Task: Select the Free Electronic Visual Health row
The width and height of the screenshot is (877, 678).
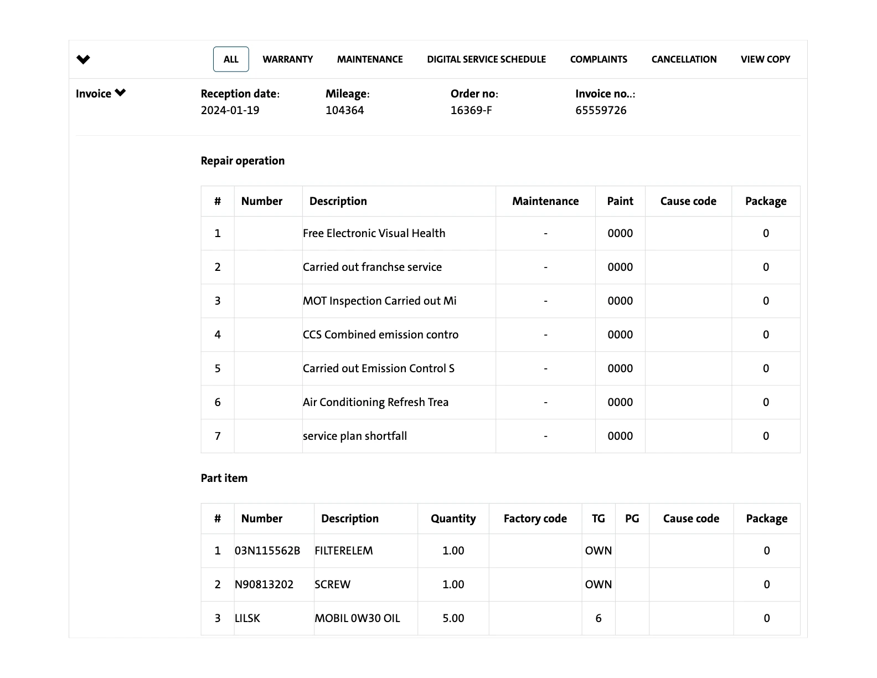Action: click(x=374, y=233)
